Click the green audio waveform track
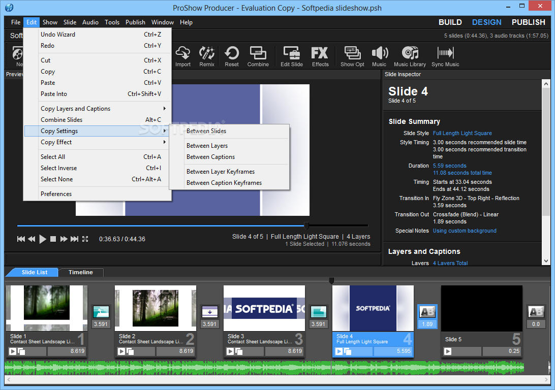The width and height of the screenshot is (555, 390). (264, 368)
